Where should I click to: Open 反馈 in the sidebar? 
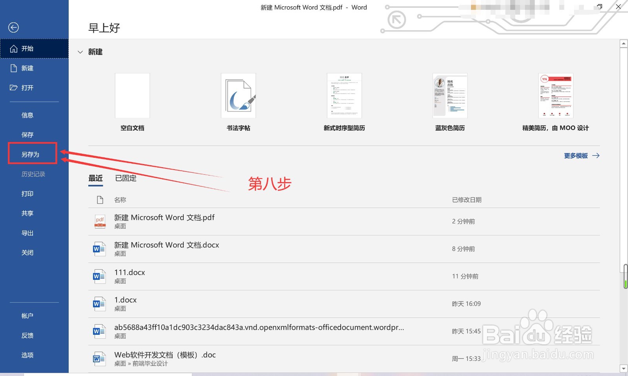[34, 336]
